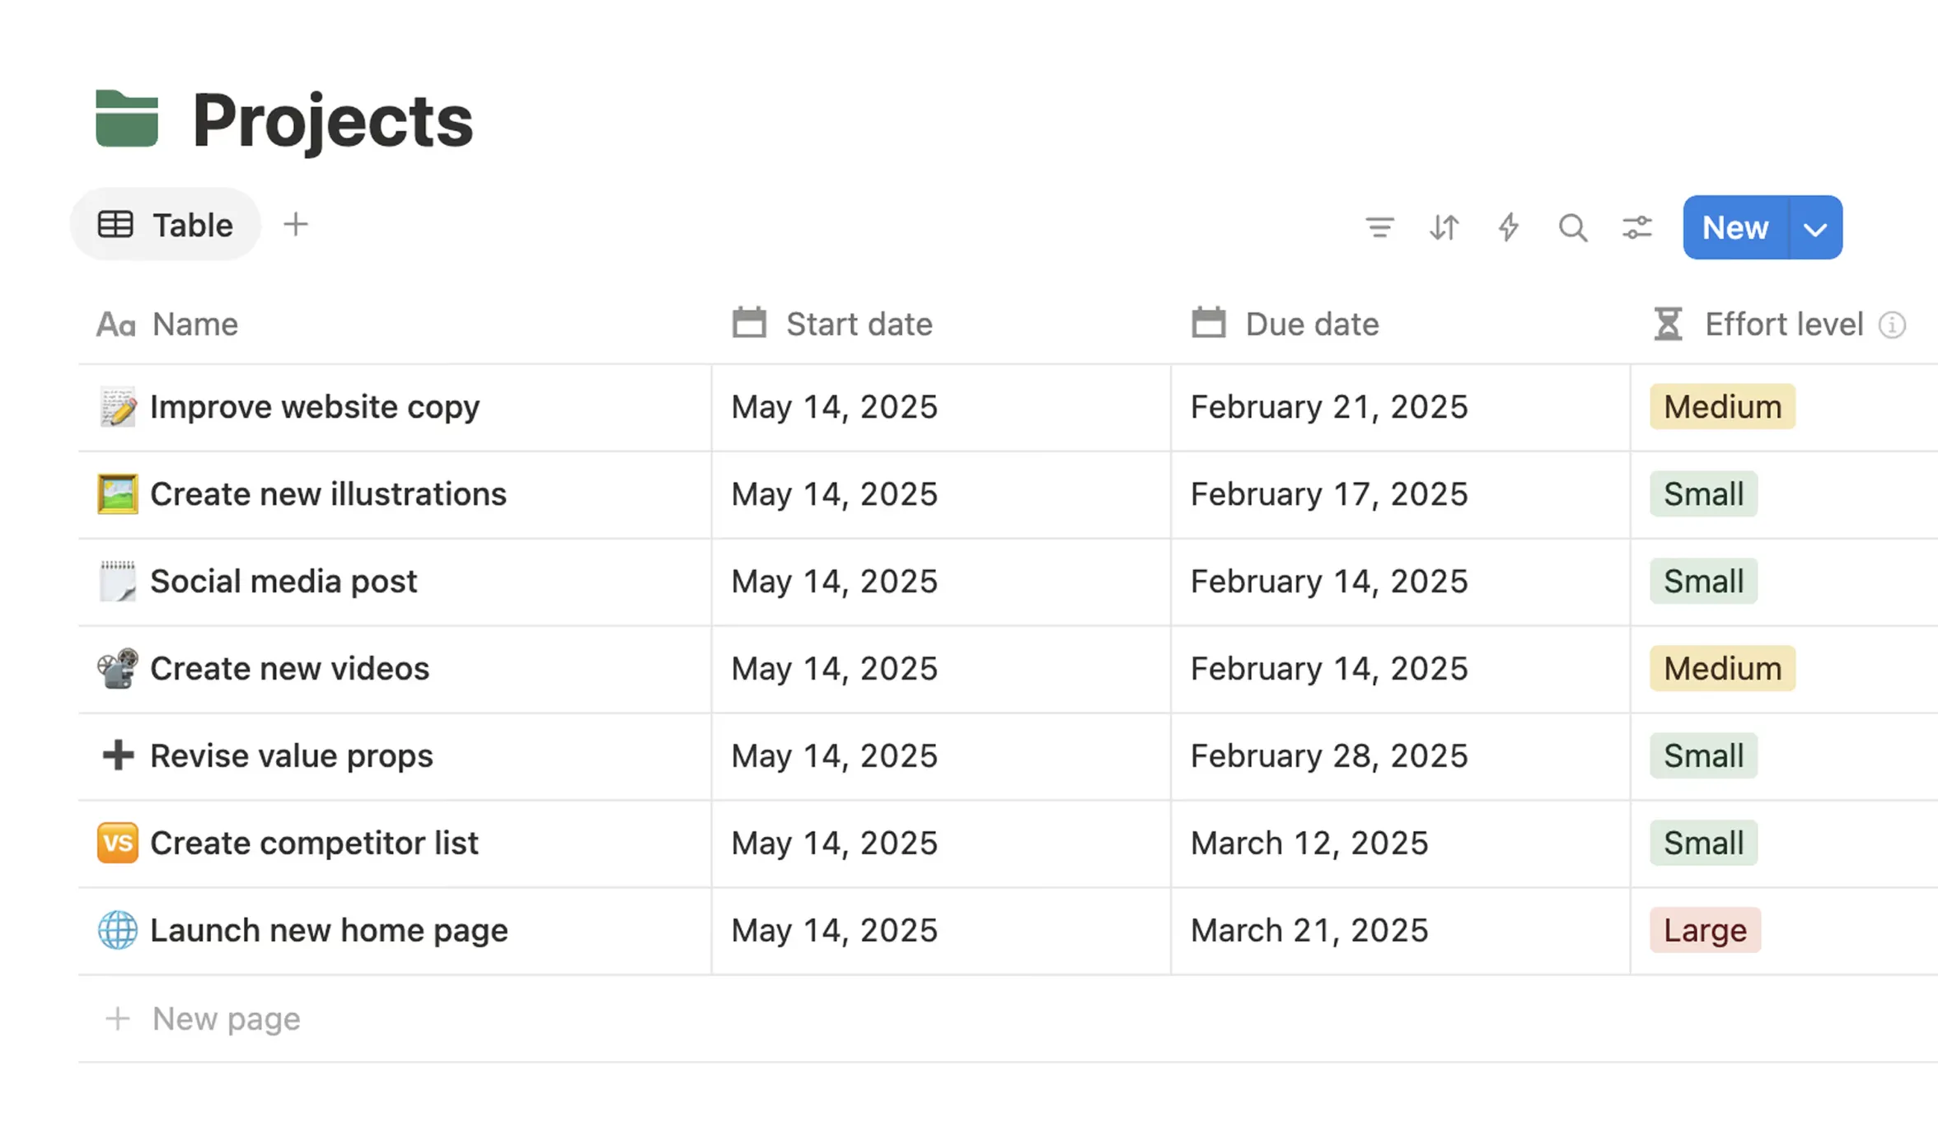Click the globe icon for Launch new home page
Image resolution: width=1938 pixels, height=1122 pixels.
click(118, 930)
